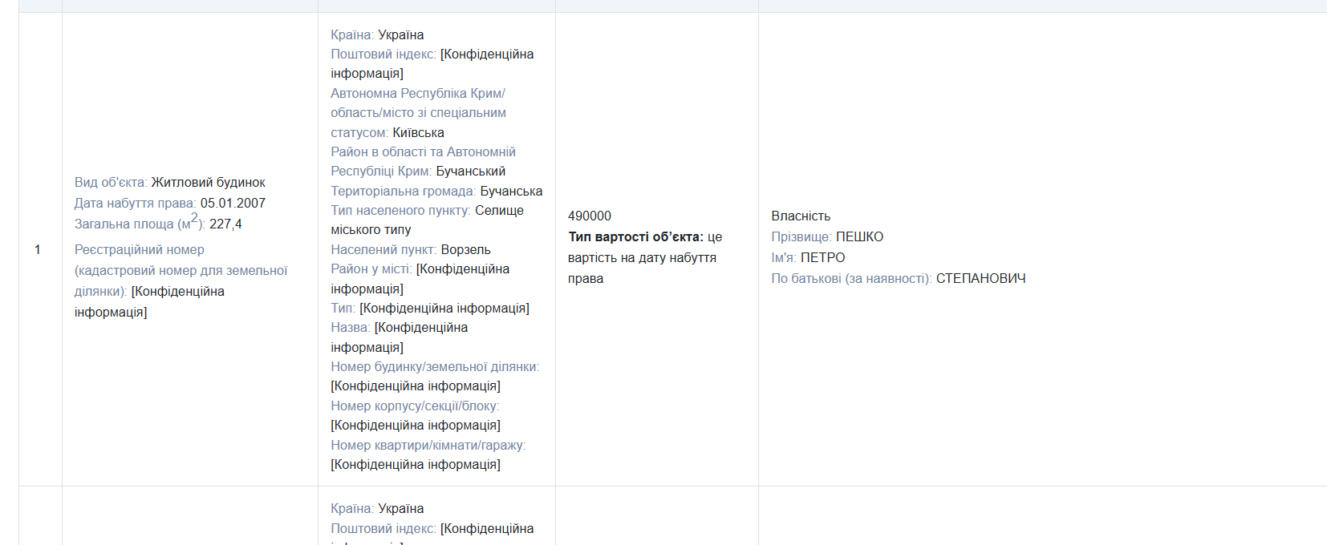Click the 'Номер квартири/кімнати/гаражу' label
1327x545 pixels.
428,446
